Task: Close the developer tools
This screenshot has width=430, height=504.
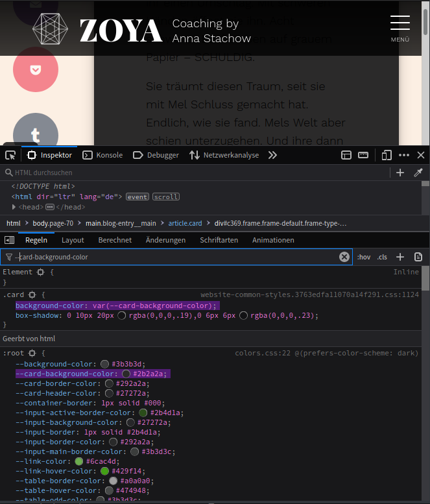Action: click(x=421, y=155)
